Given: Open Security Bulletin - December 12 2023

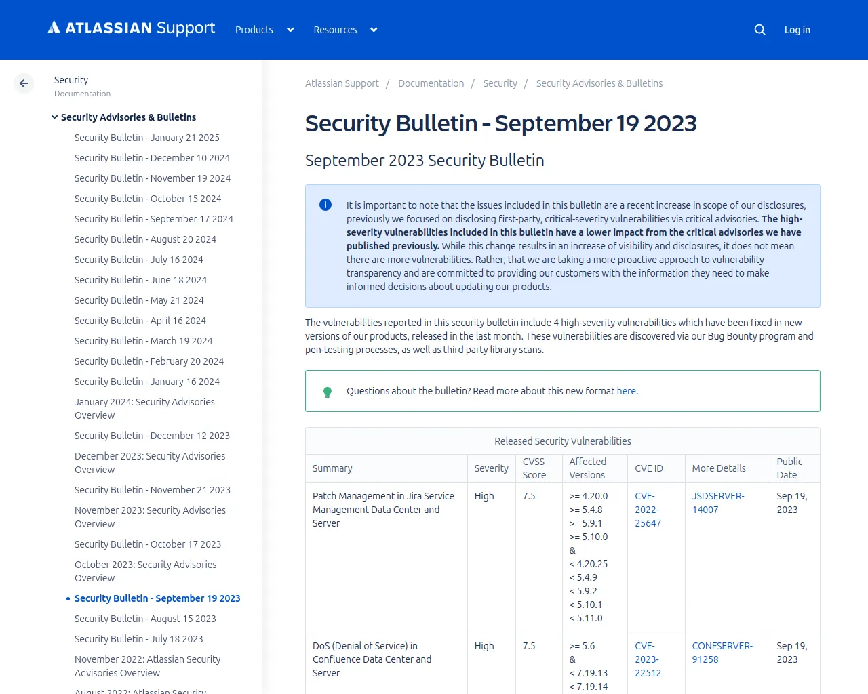Looking at the screenshot, I should coord(152,436).
